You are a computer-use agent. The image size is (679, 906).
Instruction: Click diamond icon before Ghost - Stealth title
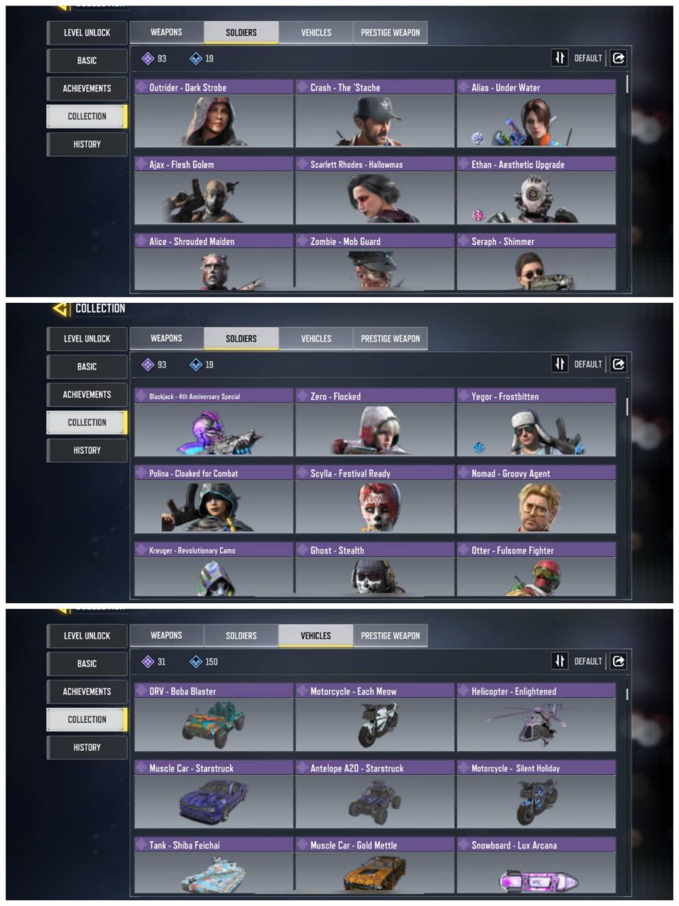pyautogui.click(x=302, y=550)
